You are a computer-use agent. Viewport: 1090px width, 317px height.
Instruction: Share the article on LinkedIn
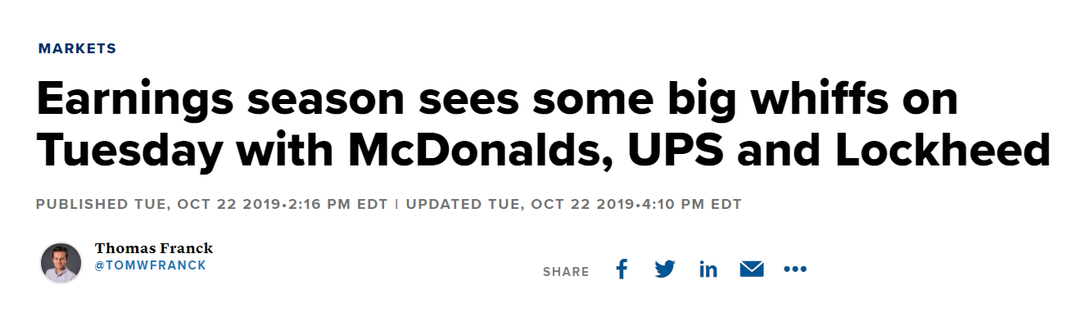coord(708,269)
